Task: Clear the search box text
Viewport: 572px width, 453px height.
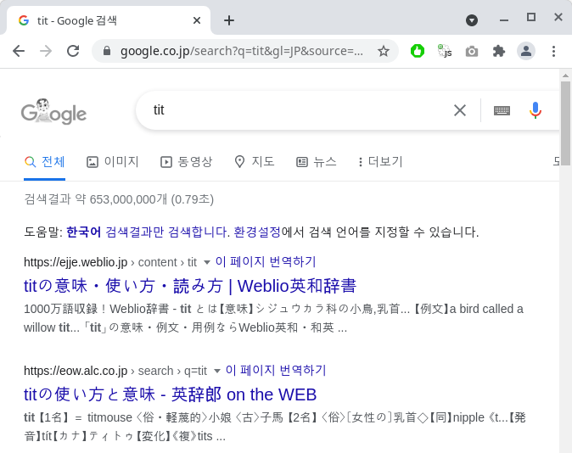Action: [460, 110]
